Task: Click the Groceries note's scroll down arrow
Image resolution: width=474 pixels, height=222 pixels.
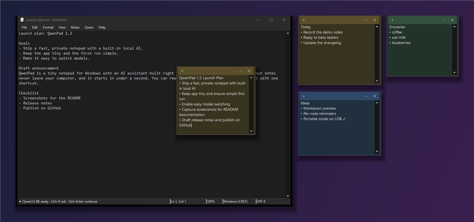Action: (x=454, y=73)
